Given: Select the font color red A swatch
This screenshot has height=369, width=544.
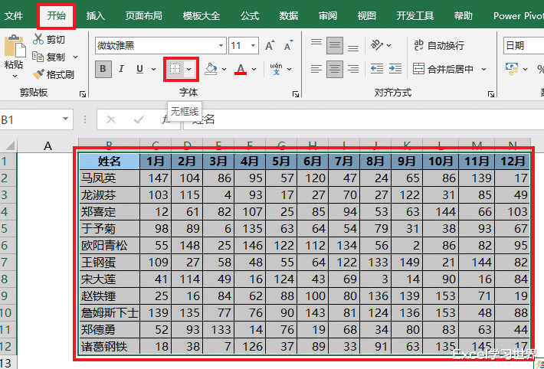Looking at the screenshot, I should 241,69.
